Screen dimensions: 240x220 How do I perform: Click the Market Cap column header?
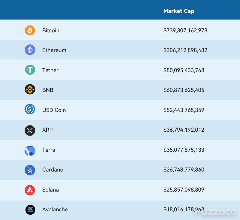pyautogui.click(x=178, y=11)
